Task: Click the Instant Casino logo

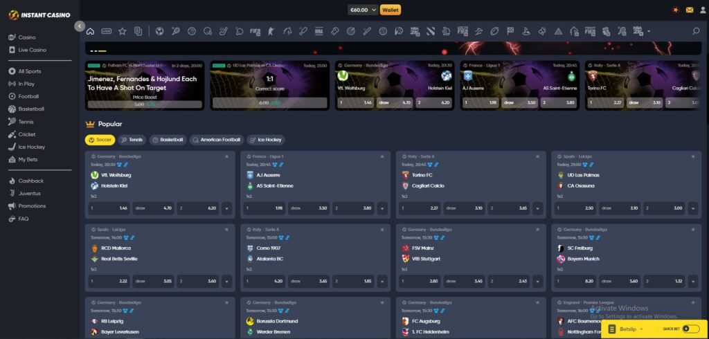Action: point(39,15)
